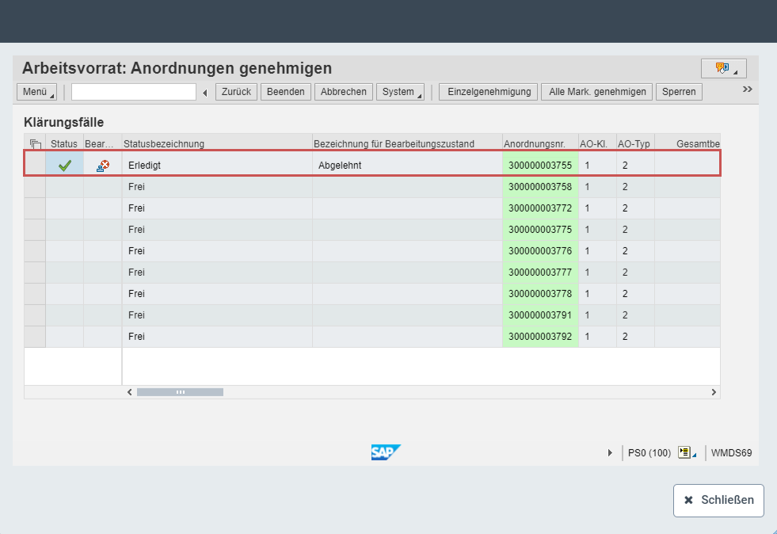Mark the Erledigt row as selected
The height and width of the screenshot is (534, 777).
pyautogui.click(x=34, y=164)
